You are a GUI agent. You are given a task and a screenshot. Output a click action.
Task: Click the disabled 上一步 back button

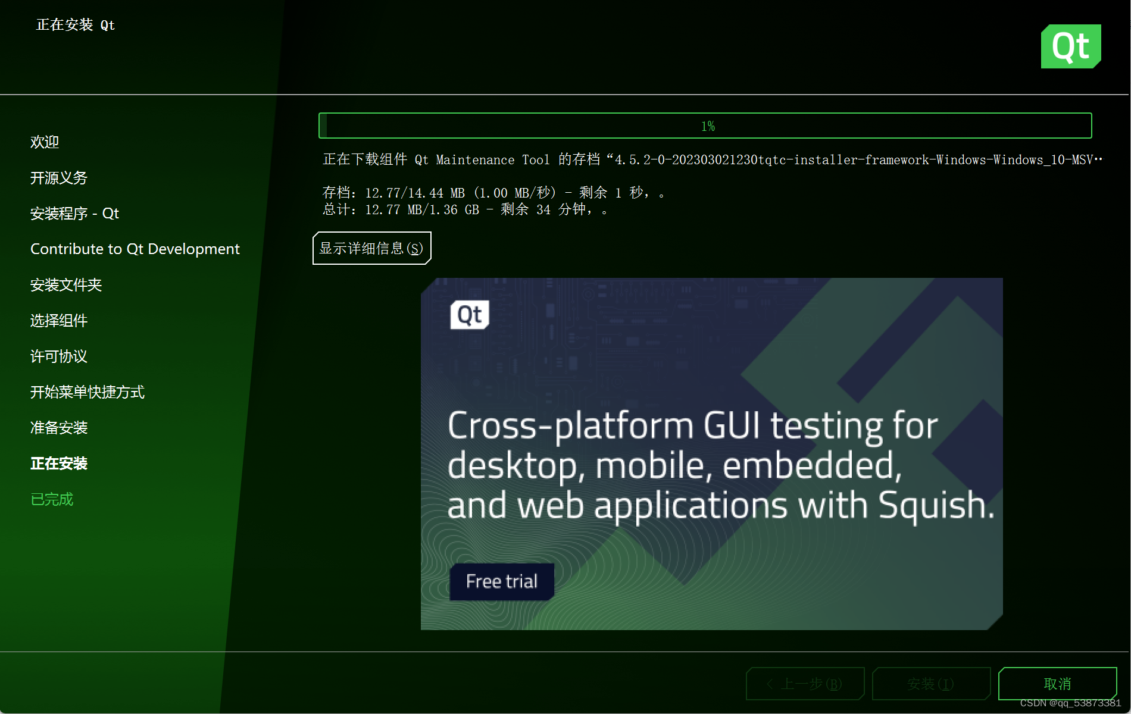pos(805,684)
